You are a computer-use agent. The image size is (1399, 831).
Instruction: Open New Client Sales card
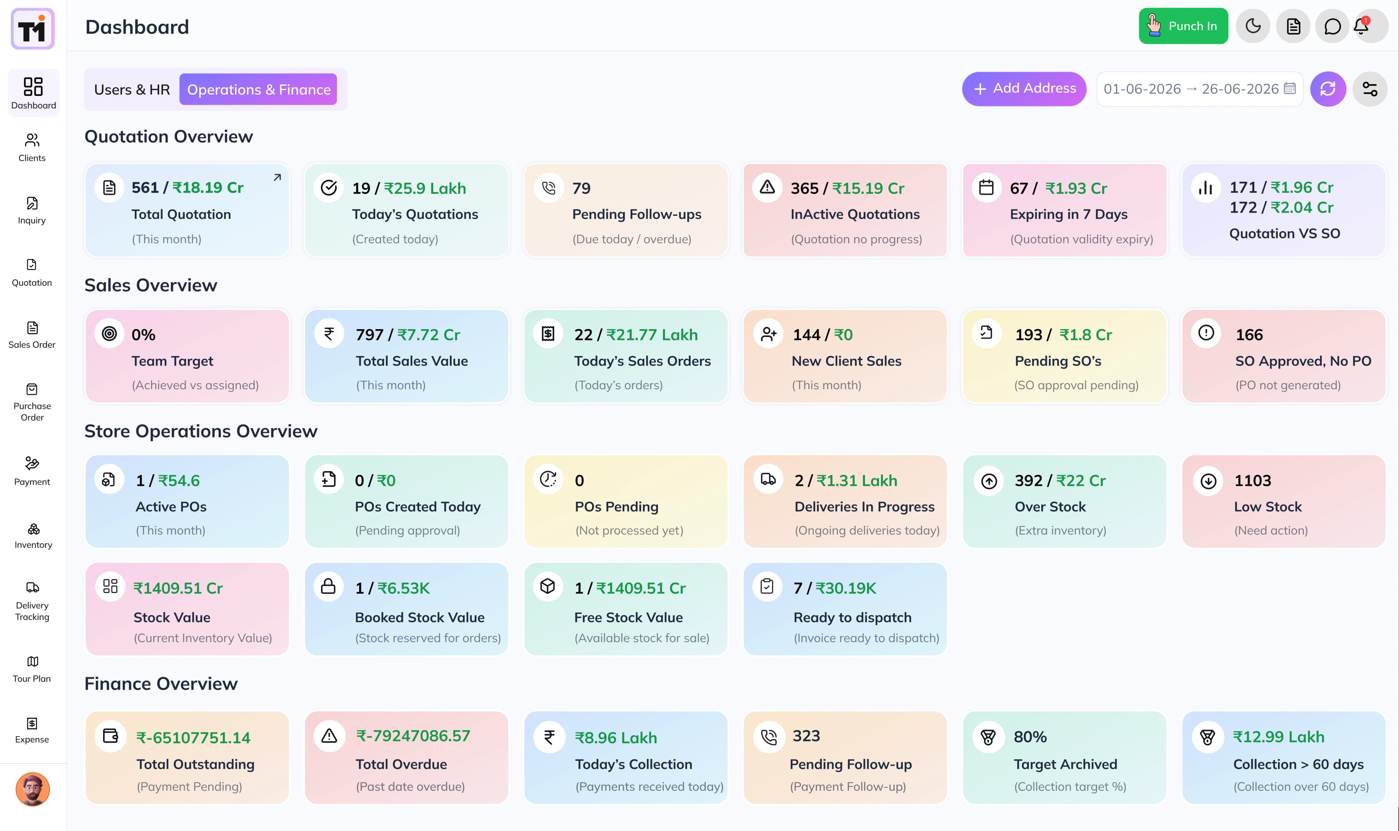pos(845,356)
